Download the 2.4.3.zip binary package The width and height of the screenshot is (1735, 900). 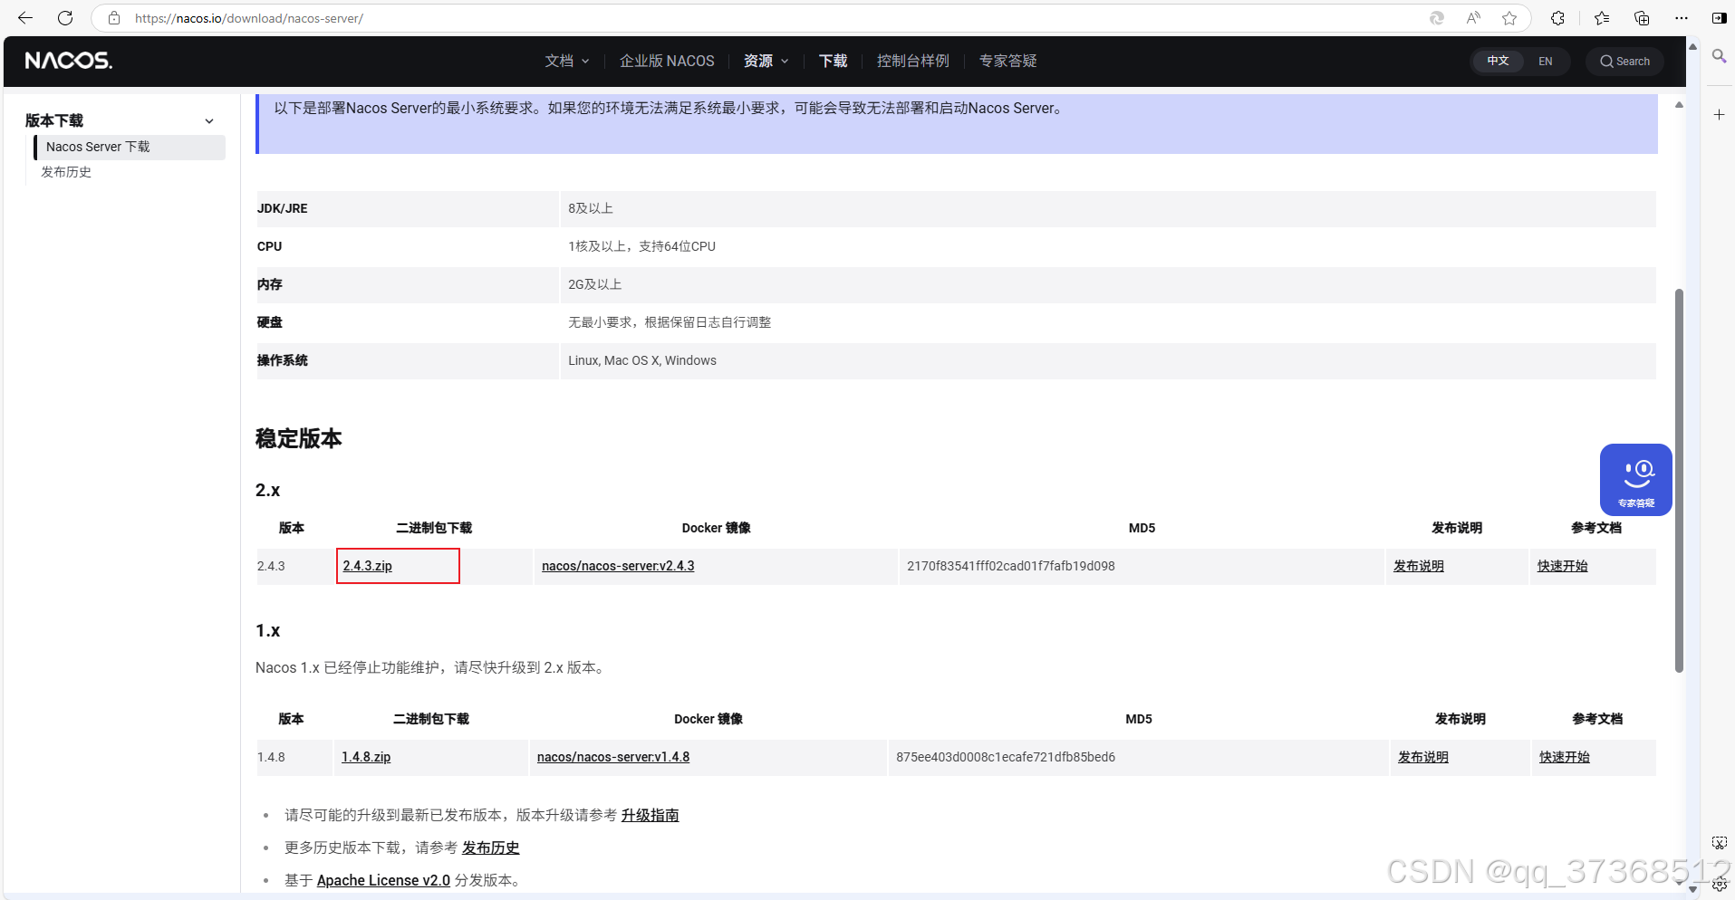pos(368,566)
